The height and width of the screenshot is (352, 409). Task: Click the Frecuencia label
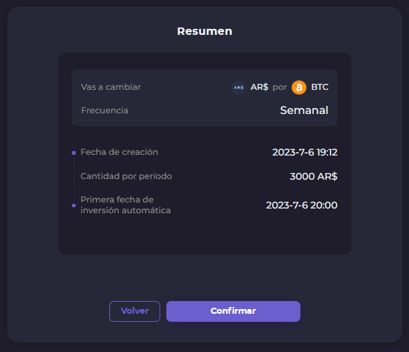pyautogui.click(x=105, y=110)
